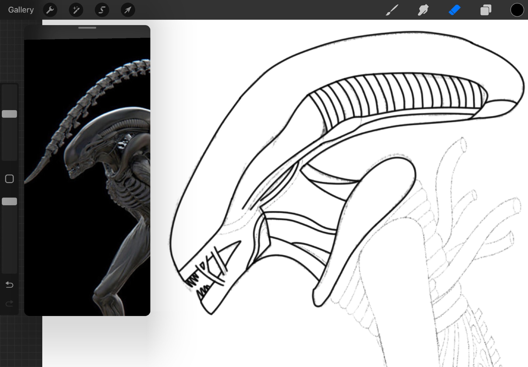This screenshot has width=528, height=367.
Task: Adjust the brush opacity slider handle
Action: (10, 201)
